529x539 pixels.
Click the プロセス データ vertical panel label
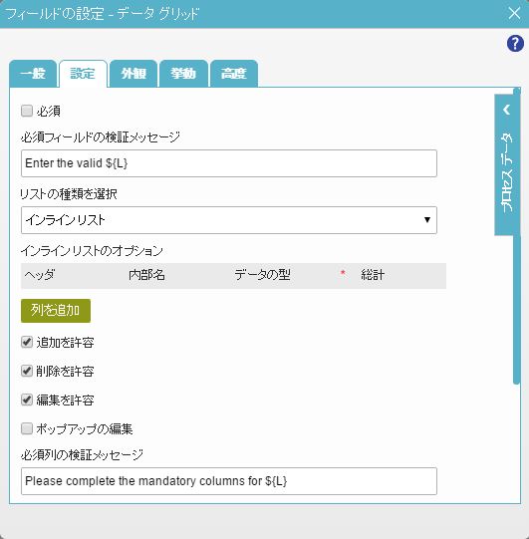pos(506,172)
